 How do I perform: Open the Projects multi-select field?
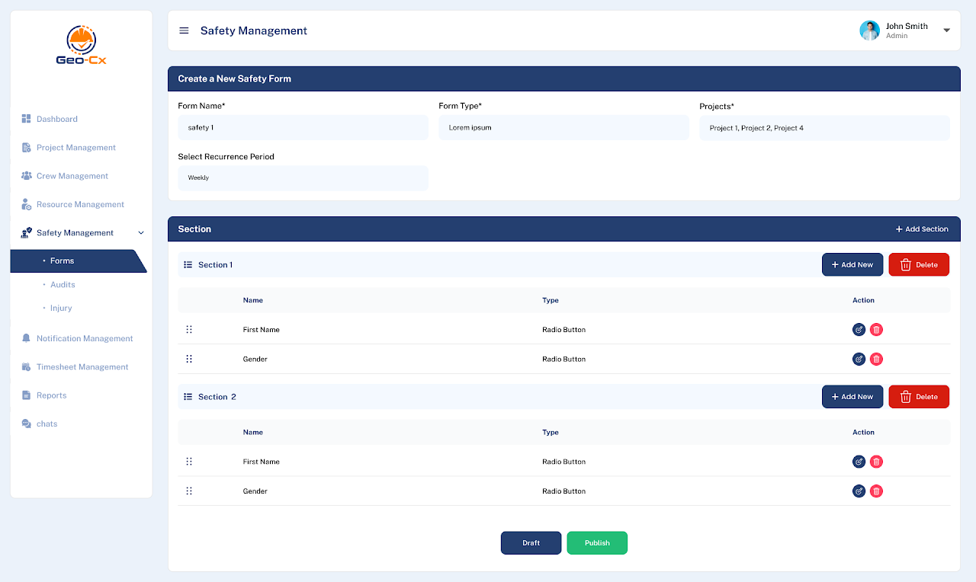point(824,128)
